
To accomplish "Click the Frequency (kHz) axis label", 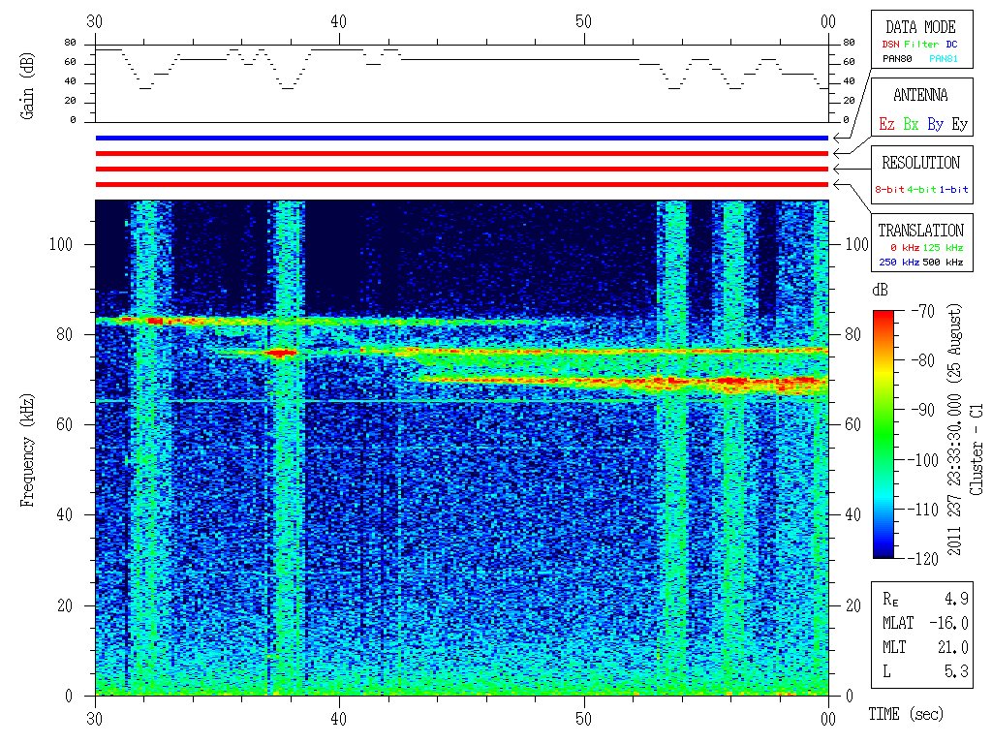I will click(28, 447).
